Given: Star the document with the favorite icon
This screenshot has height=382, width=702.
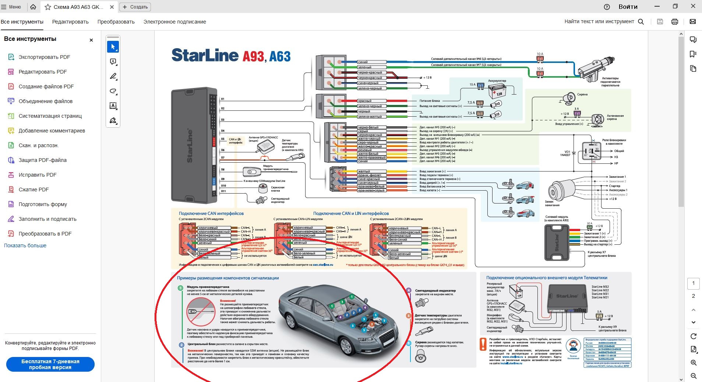Looking at the screenshot, I should tap(48, 7).
